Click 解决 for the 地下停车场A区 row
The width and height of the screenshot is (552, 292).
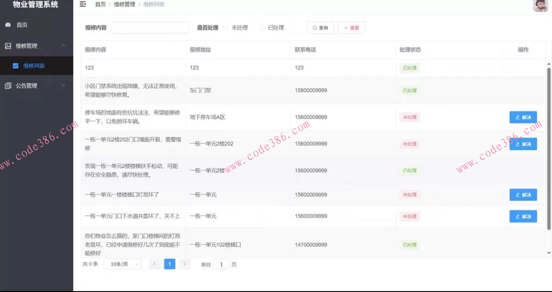click(523, 117)
